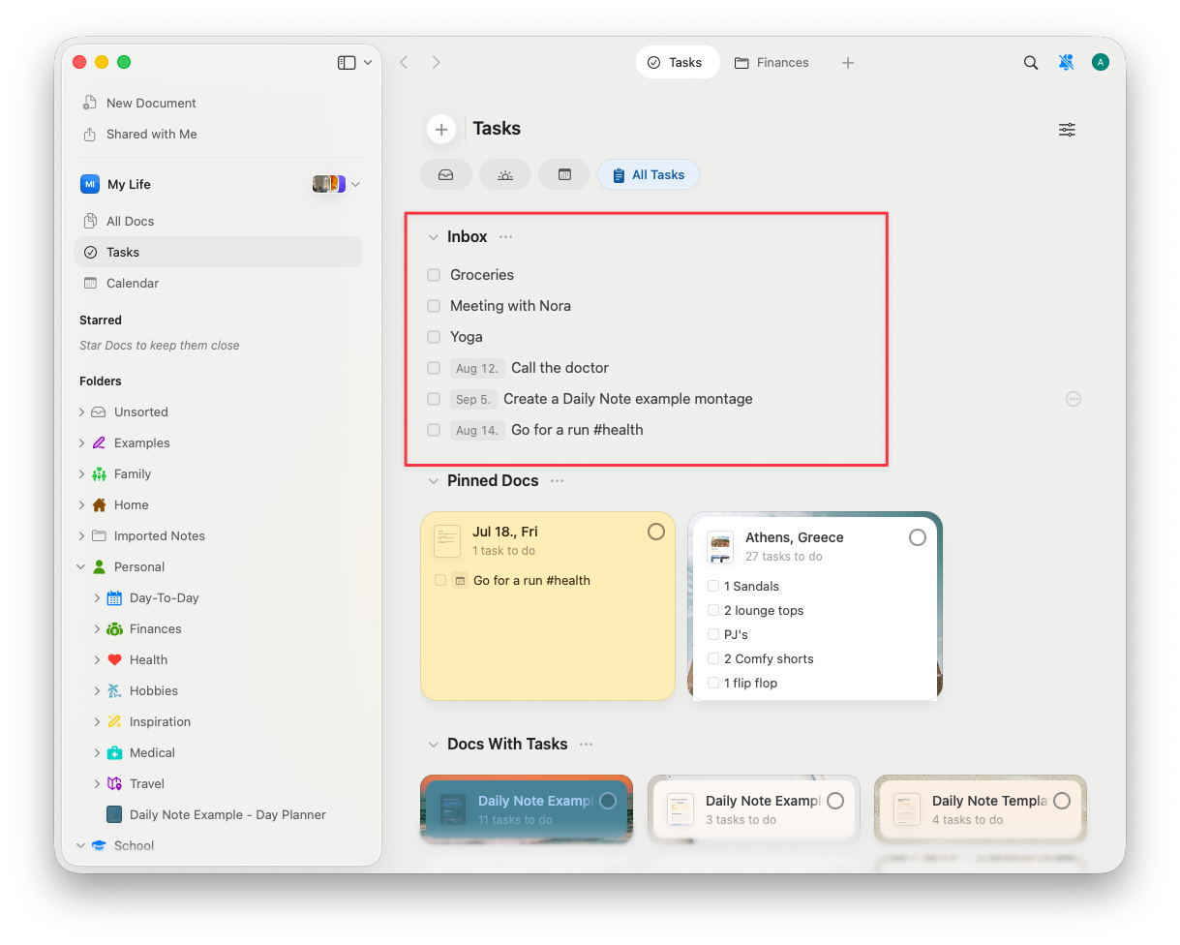Click the muted notifications bell icon
This screenshot has height=945, width=1180.
[x=1066, y=62]
